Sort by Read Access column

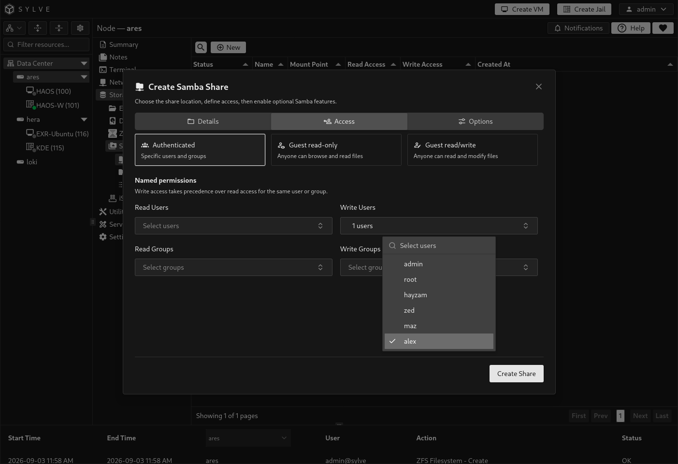coord(372,64)
